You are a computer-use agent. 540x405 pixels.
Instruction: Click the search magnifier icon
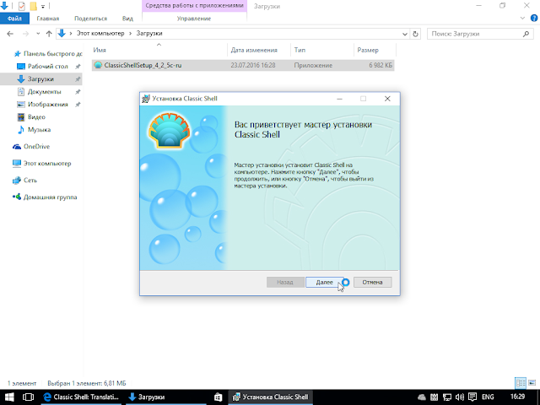click(x=526, y=34)
